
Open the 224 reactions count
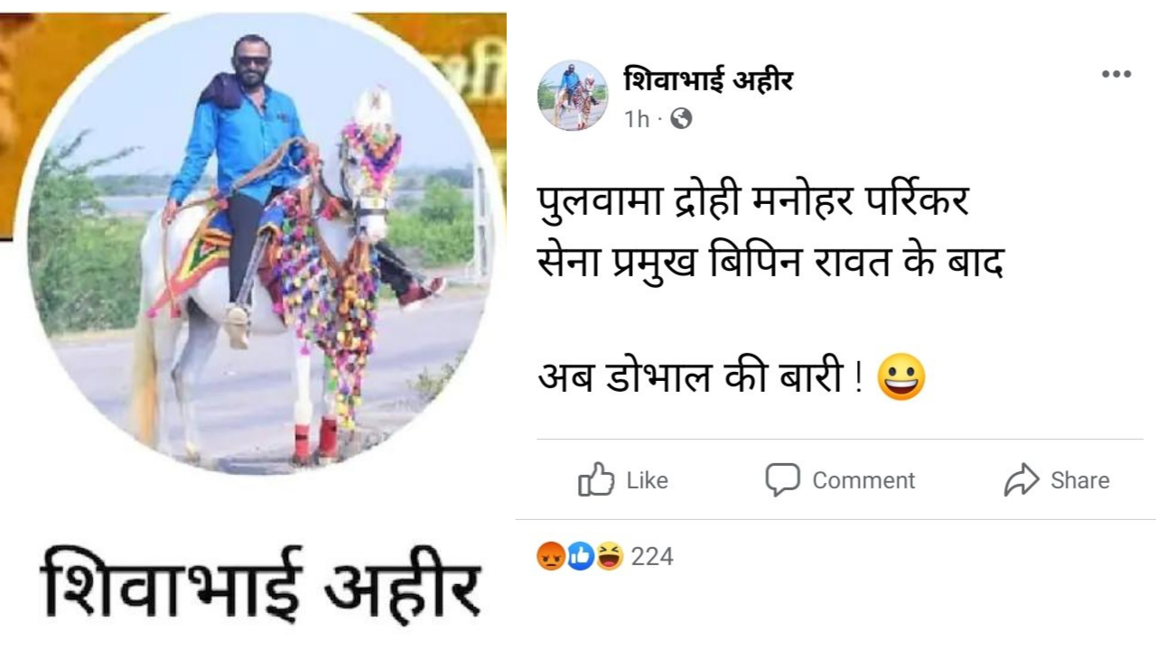tap(652, 556)
